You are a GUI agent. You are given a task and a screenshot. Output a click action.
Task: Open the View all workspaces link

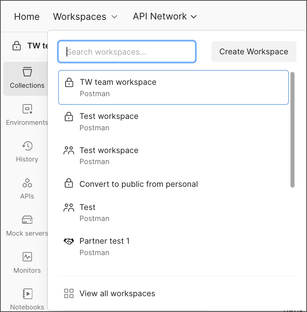pyautogui.click(x=117, y=293)
